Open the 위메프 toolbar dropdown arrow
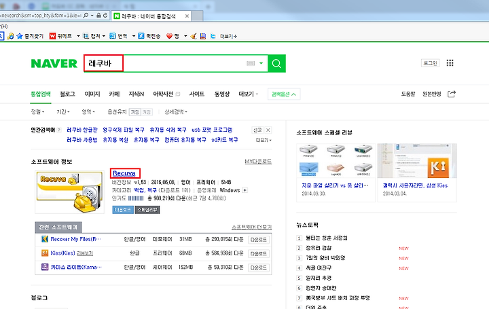The image size is (489, 309). tap(78, 36)
